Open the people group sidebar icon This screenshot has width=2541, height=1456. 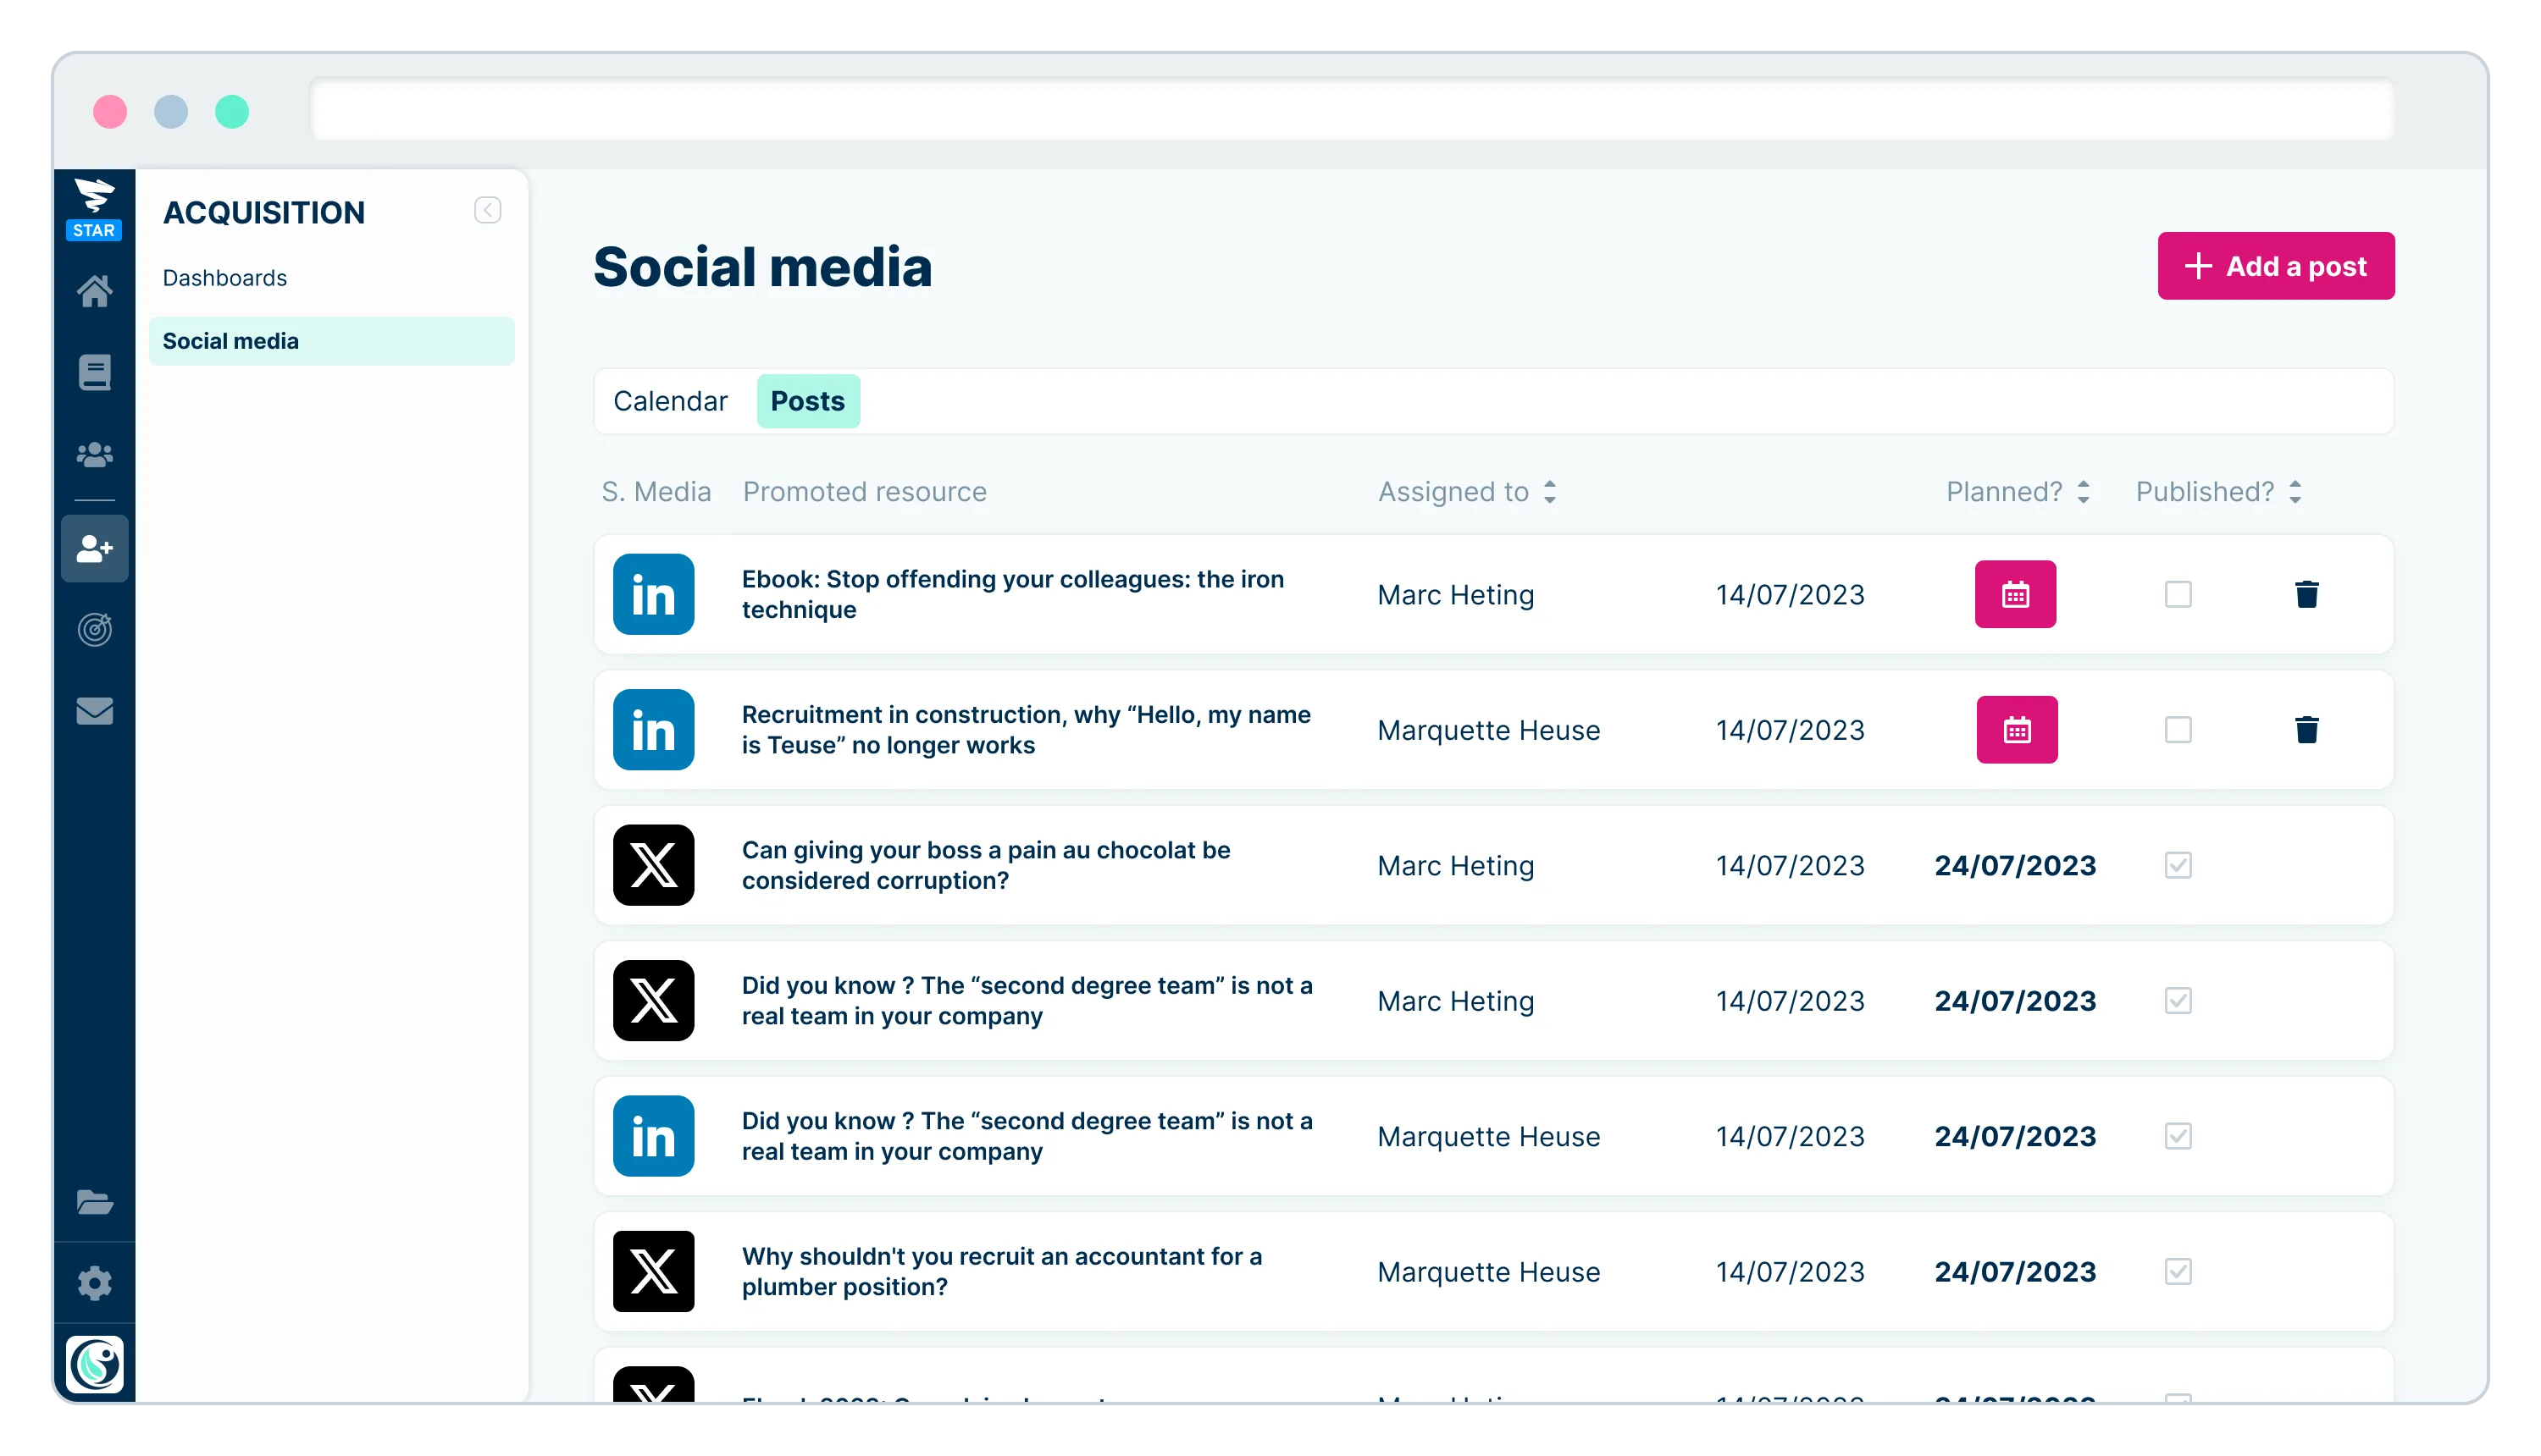coord(94,455)
